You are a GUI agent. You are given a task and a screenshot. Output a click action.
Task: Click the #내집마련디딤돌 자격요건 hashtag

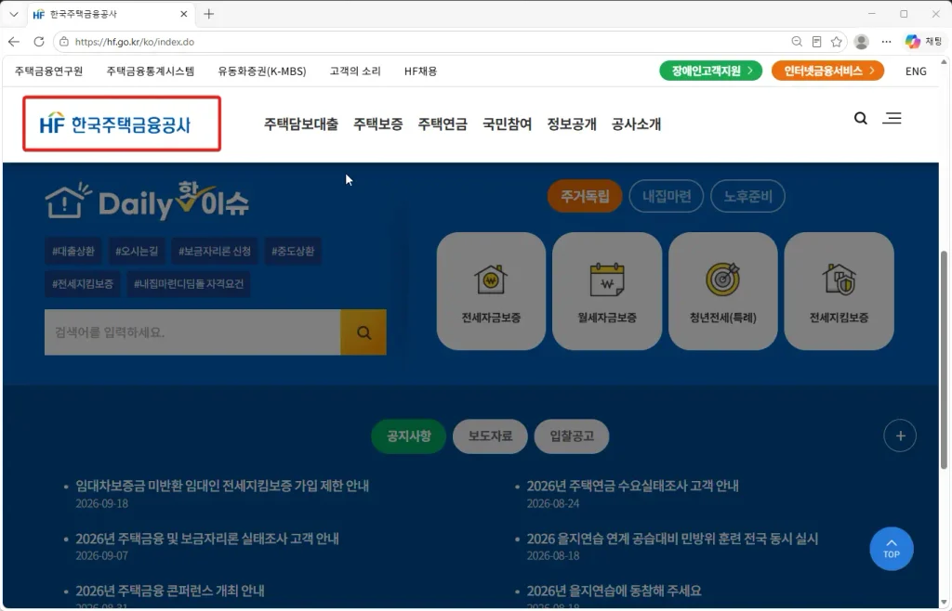pyautogui.click(x=189, y=284)
